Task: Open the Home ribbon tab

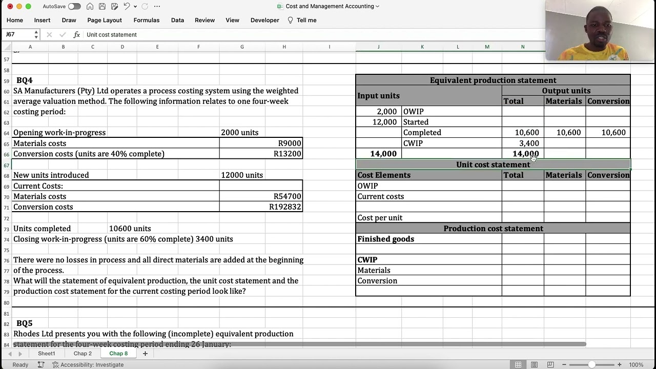Action: 15,20
